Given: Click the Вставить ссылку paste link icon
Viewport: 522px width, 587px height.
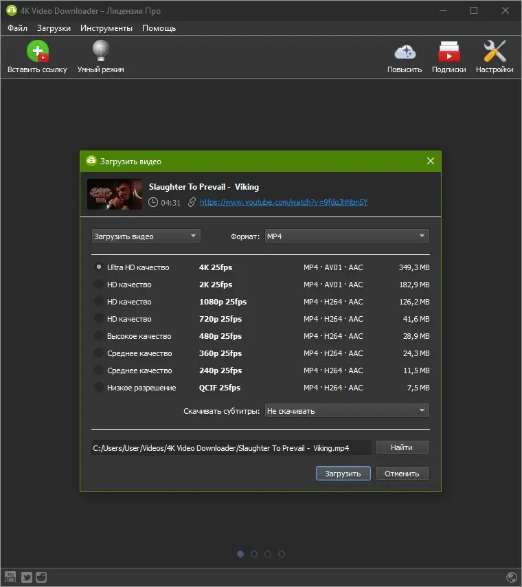Looking at the screenshot, I should (37, 51).
